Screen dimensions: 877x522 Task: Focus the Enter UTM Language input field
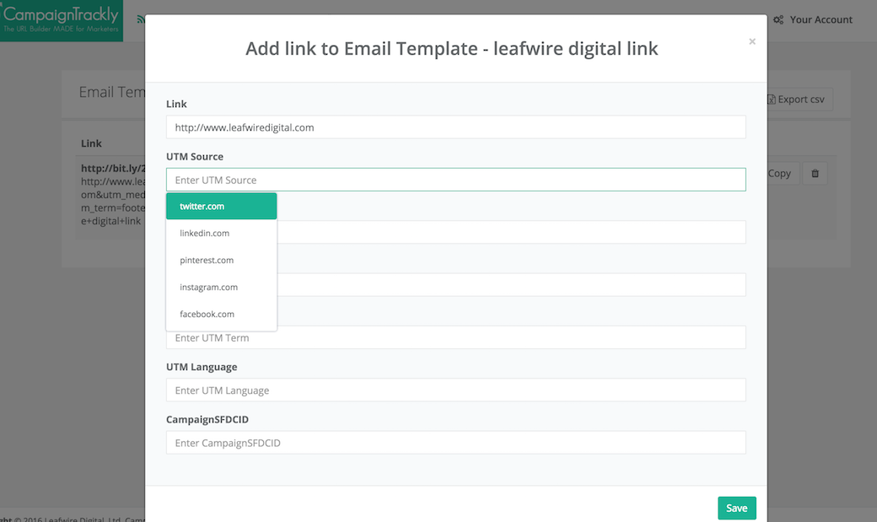click(455, 390)
